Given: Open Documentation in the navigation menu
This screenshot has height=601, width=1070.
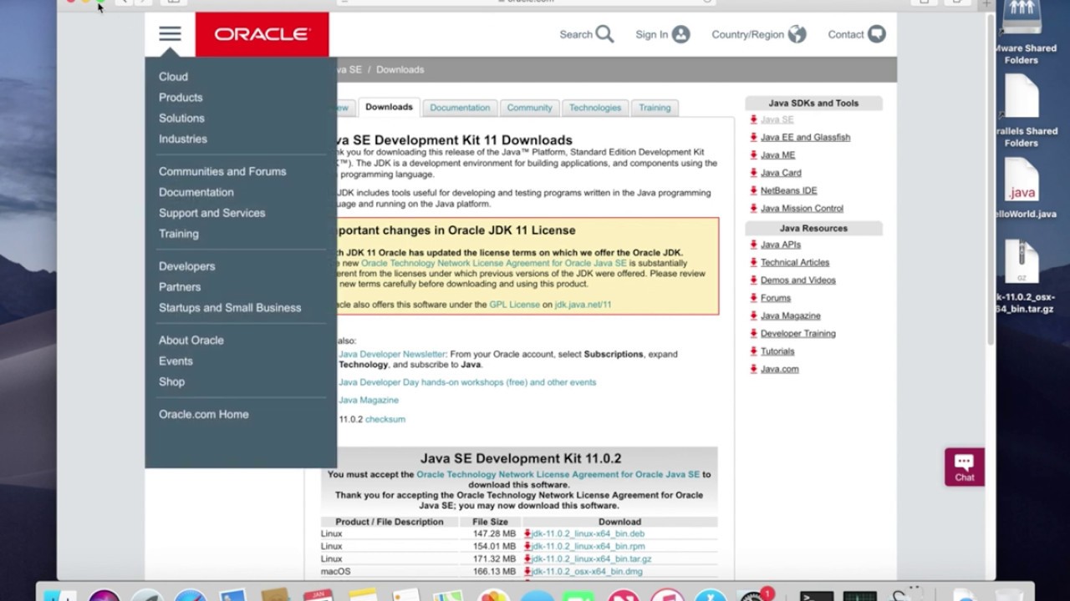Looking at the screenshot, I should click(196, 192).
